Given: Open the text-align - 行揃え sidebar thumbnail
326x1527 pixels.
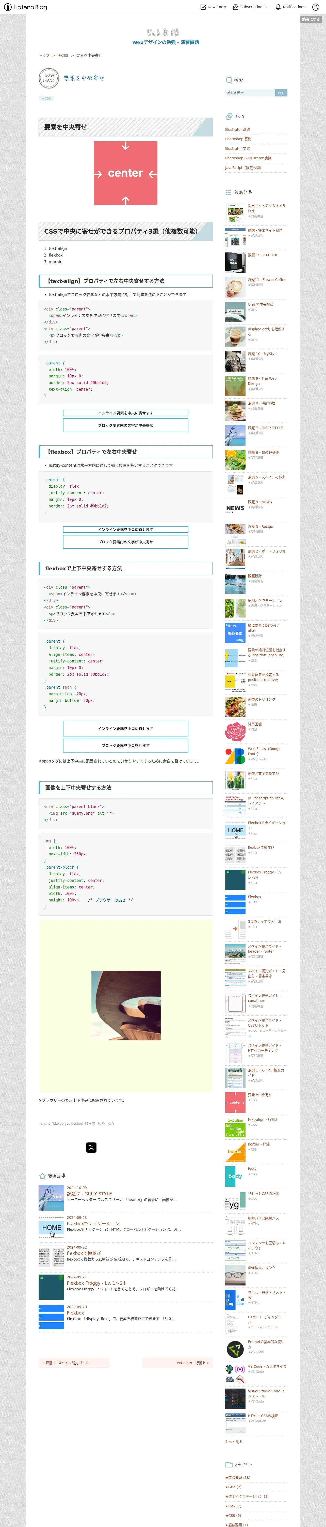Looking at the screenshot, I should 235,1127.
